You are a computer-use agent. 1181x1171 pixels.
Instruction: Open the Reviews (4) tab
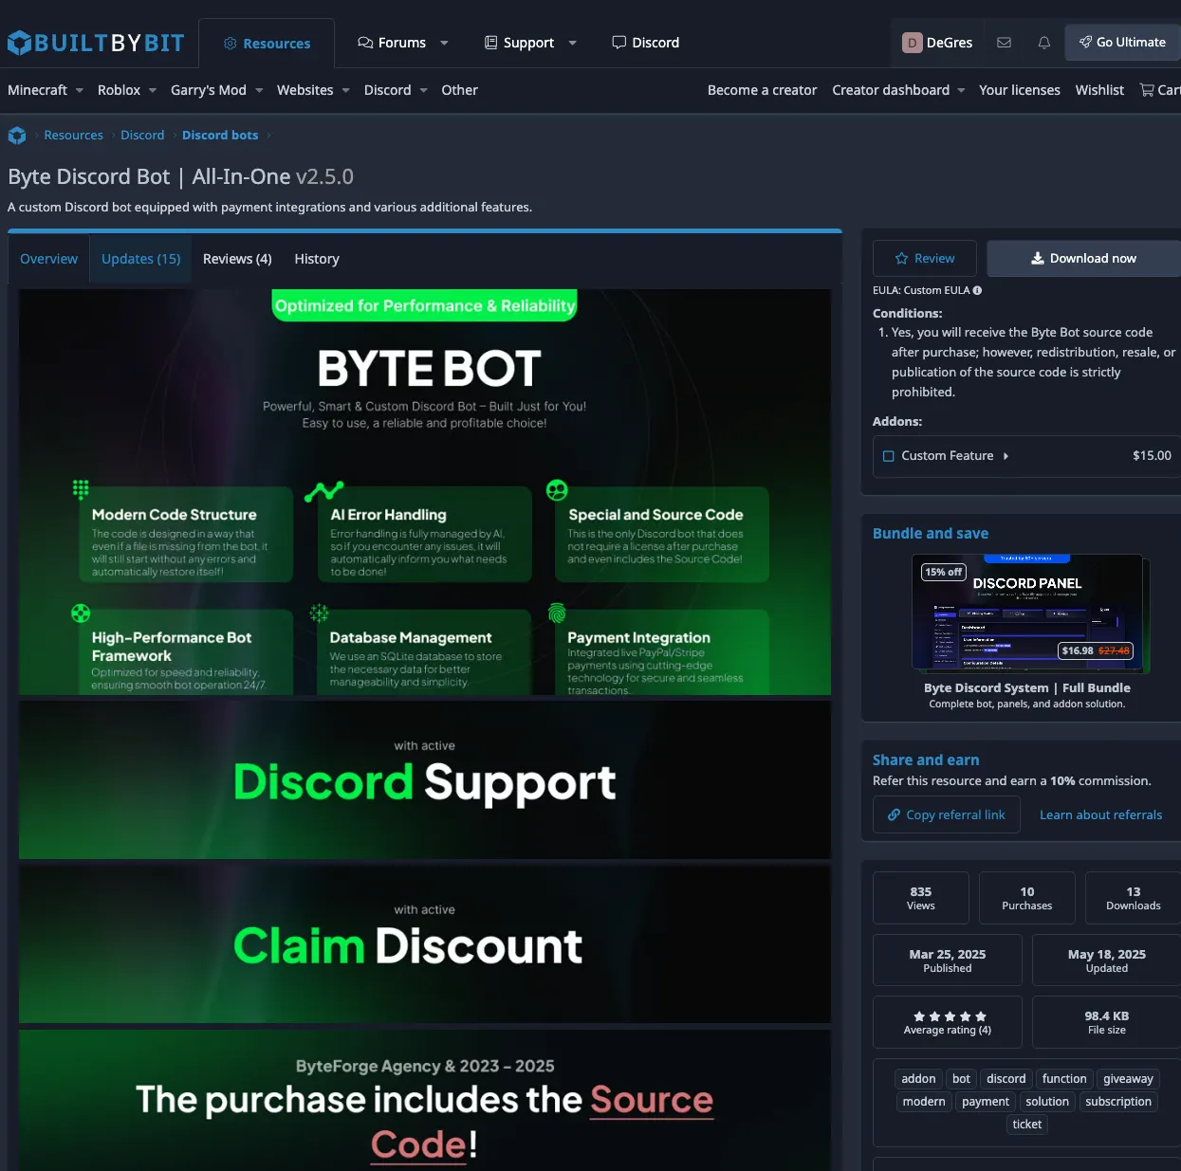pyautogui.click(x=237, y=259)
